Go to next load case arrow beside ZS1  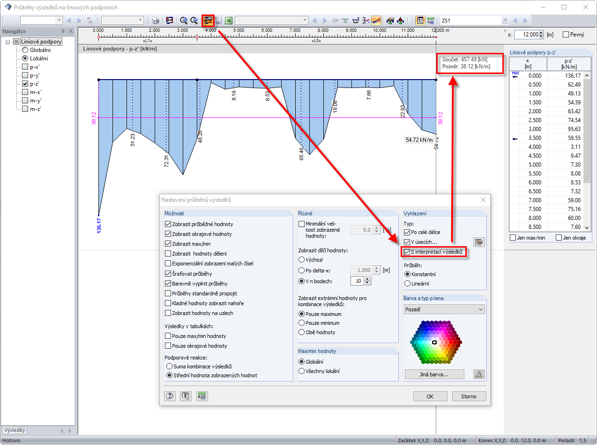(x=525, y=21)
